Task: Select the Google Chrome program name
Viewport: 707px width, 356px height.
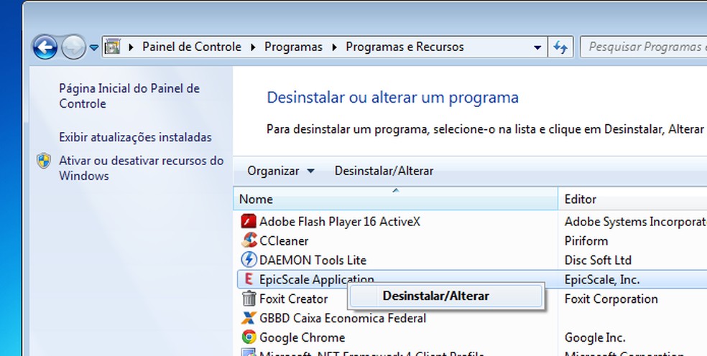Action: tap(302, 337)
